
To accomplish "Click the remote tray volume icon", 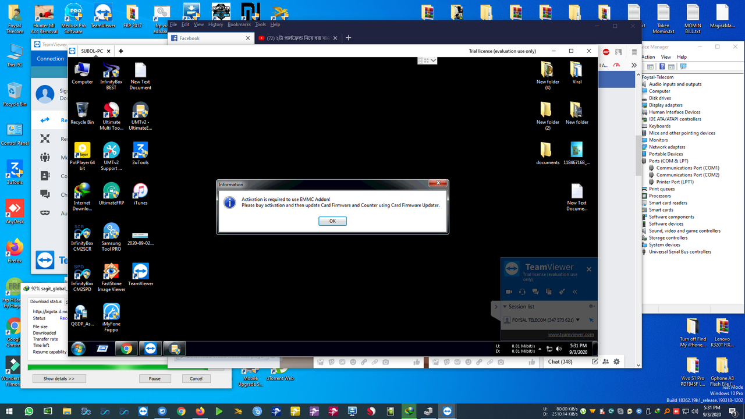I will pos(558,349).
